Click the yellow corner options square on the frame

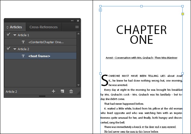pyautogui.click(x=183, y=14)
